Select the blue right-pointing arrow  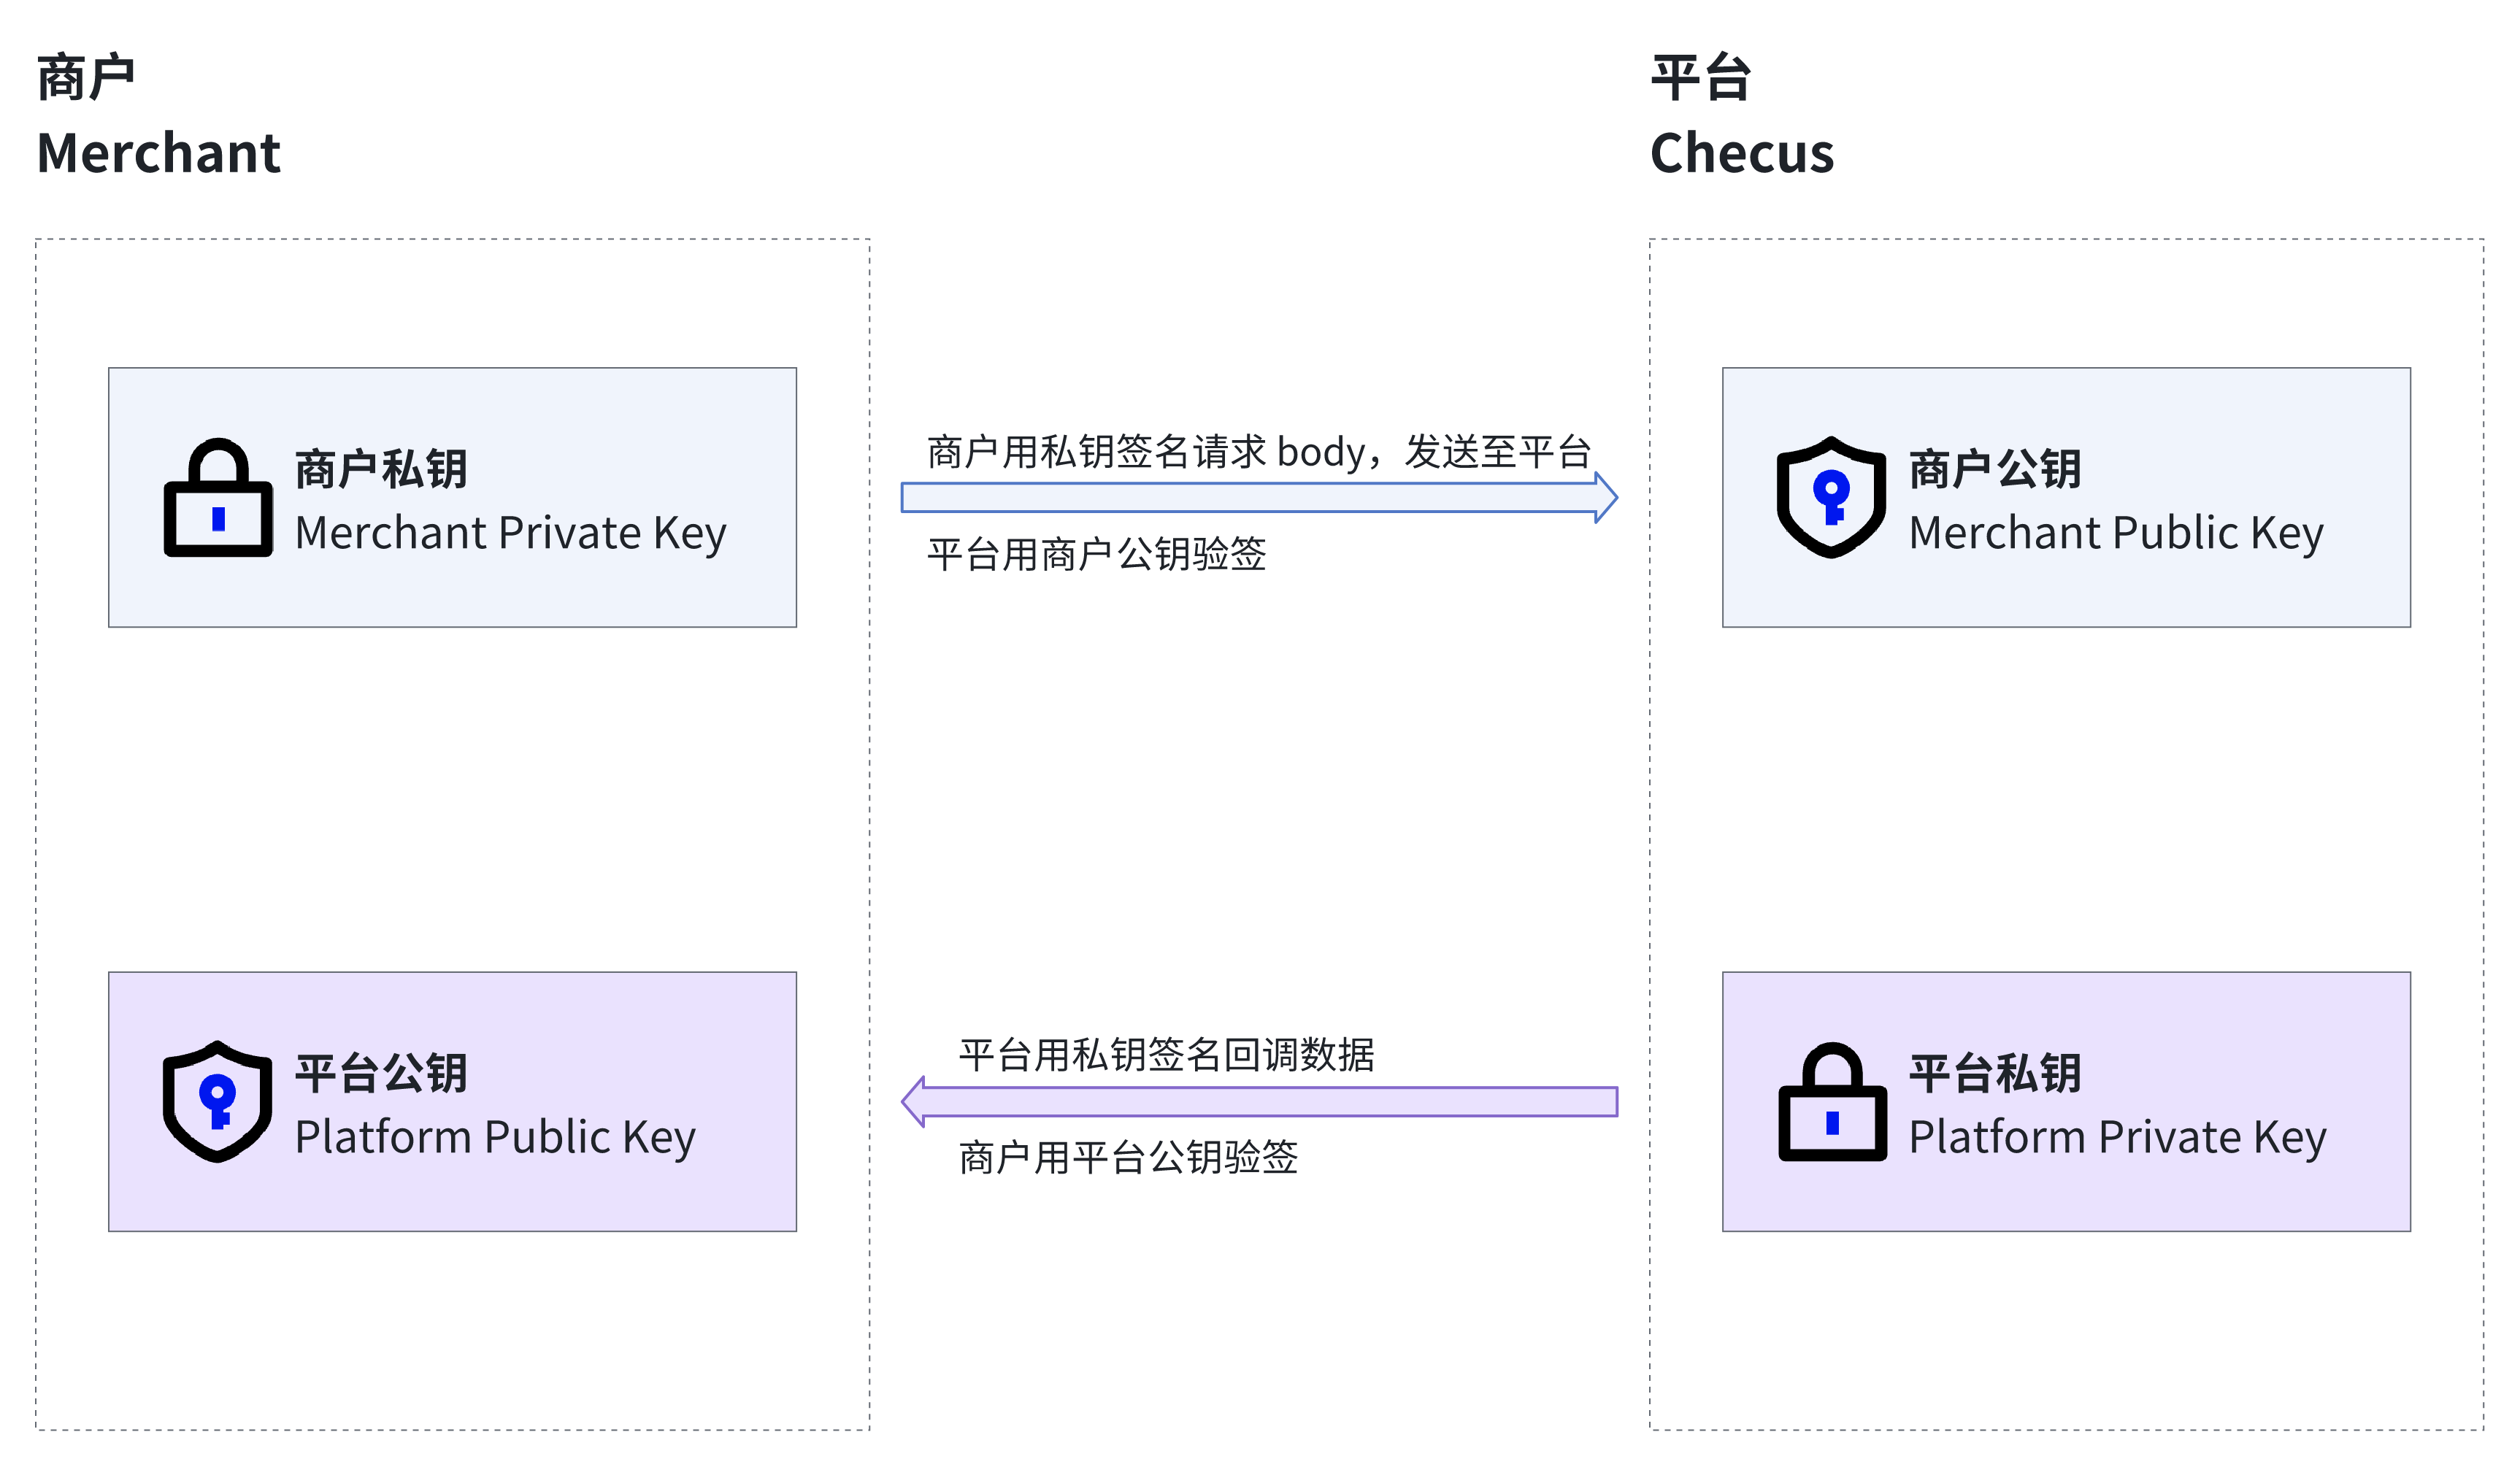click(1258, 497)
